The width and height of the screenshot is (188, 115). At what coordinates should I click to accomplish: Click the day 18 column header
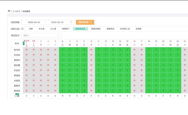coord(149,43)
